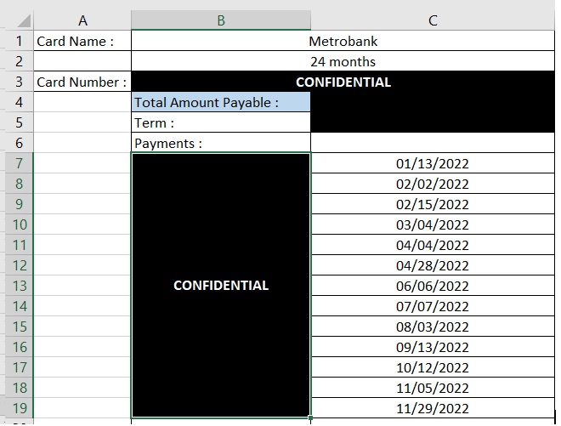This screenshot has width=561, height=426.
Task: Select row 6 header
Action: (x=19, y=143)
